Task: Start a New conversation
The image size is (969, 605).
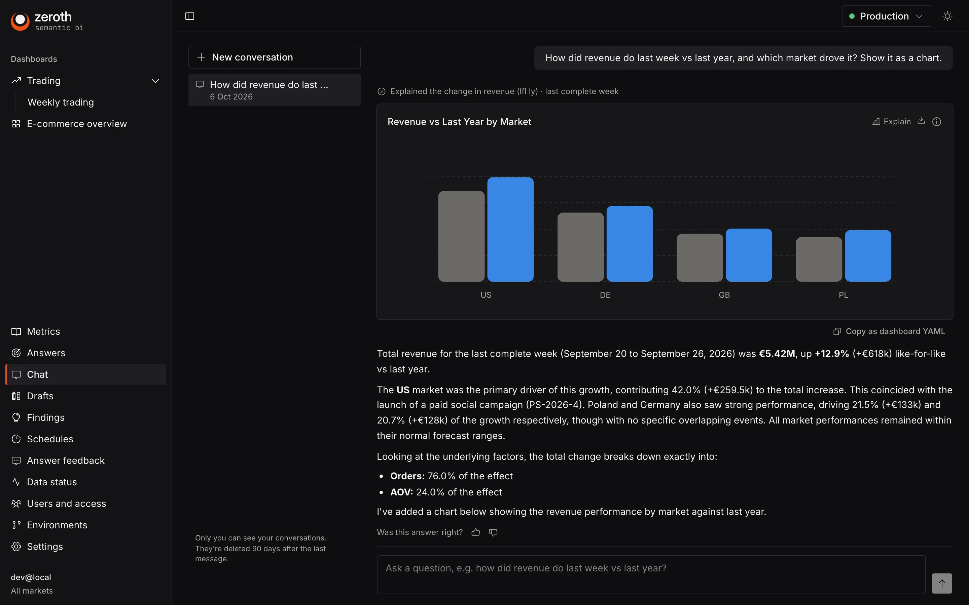Action: [x=274, y=57]
